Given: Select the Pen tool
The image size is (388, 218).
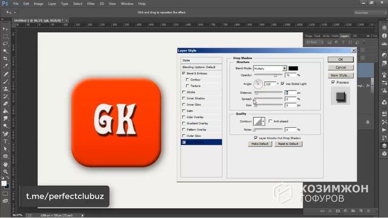Looking at the screenshot, I should 5,134.
